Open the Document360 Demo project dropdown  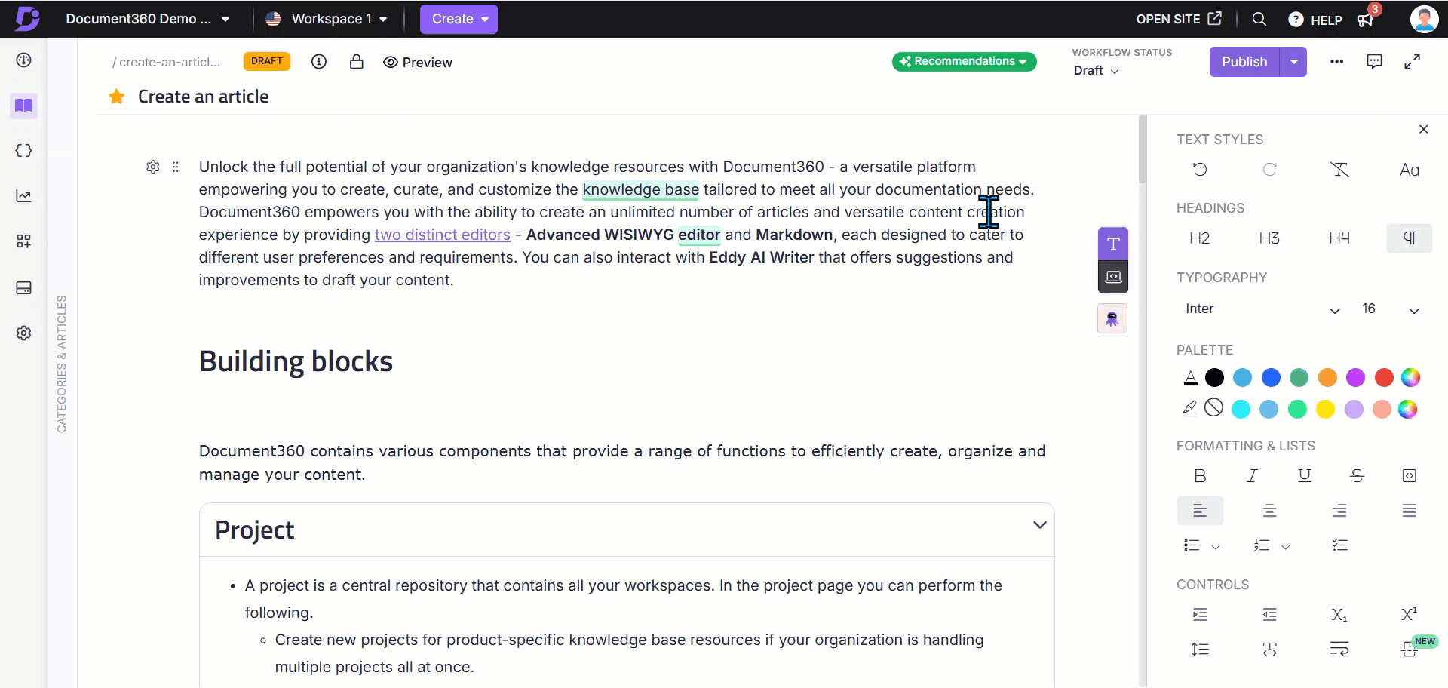coord(147,19)
